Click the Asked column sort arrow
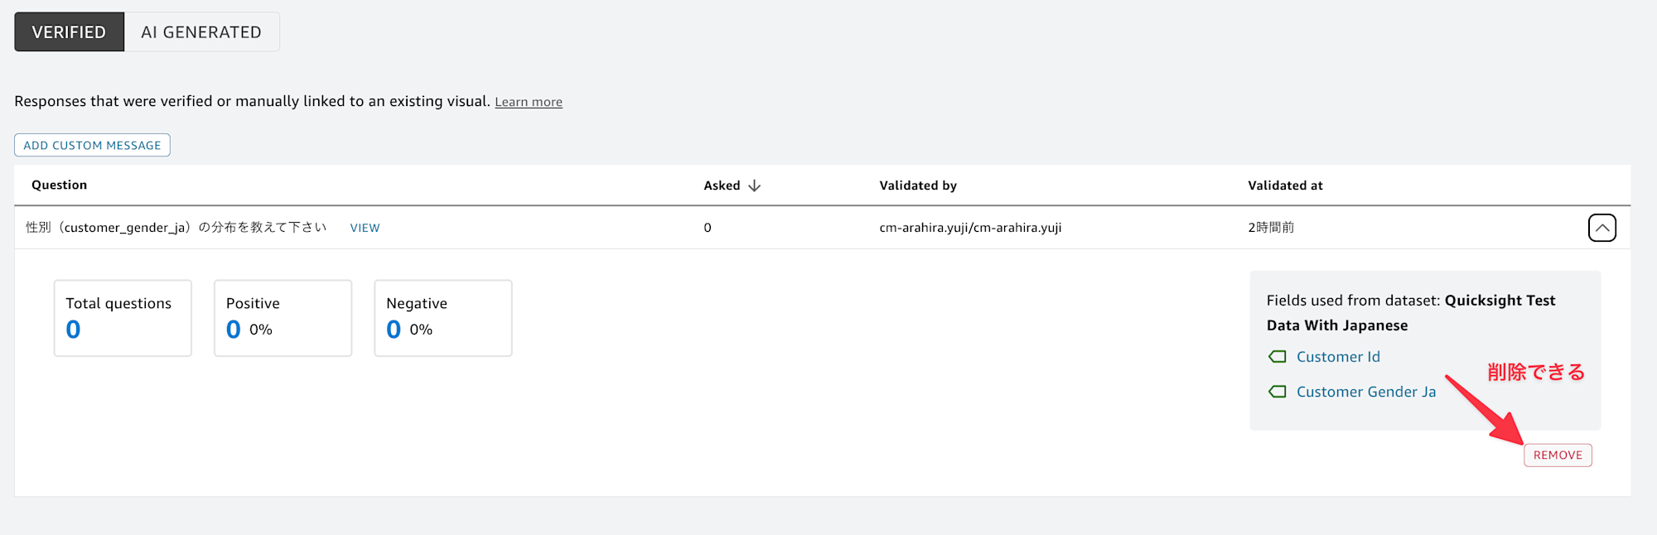This screenshot has width=1657, height=535. coord(754,186)
